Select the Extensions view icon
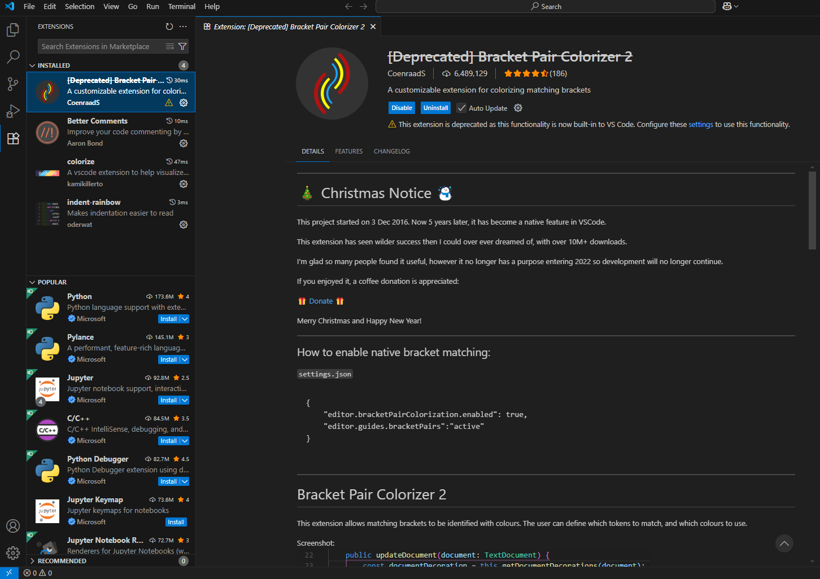Screen dimensions: 820x579 tap(13, 138)
